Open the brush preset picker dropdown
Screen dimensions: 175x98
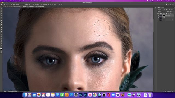click(x=10, y=4)
